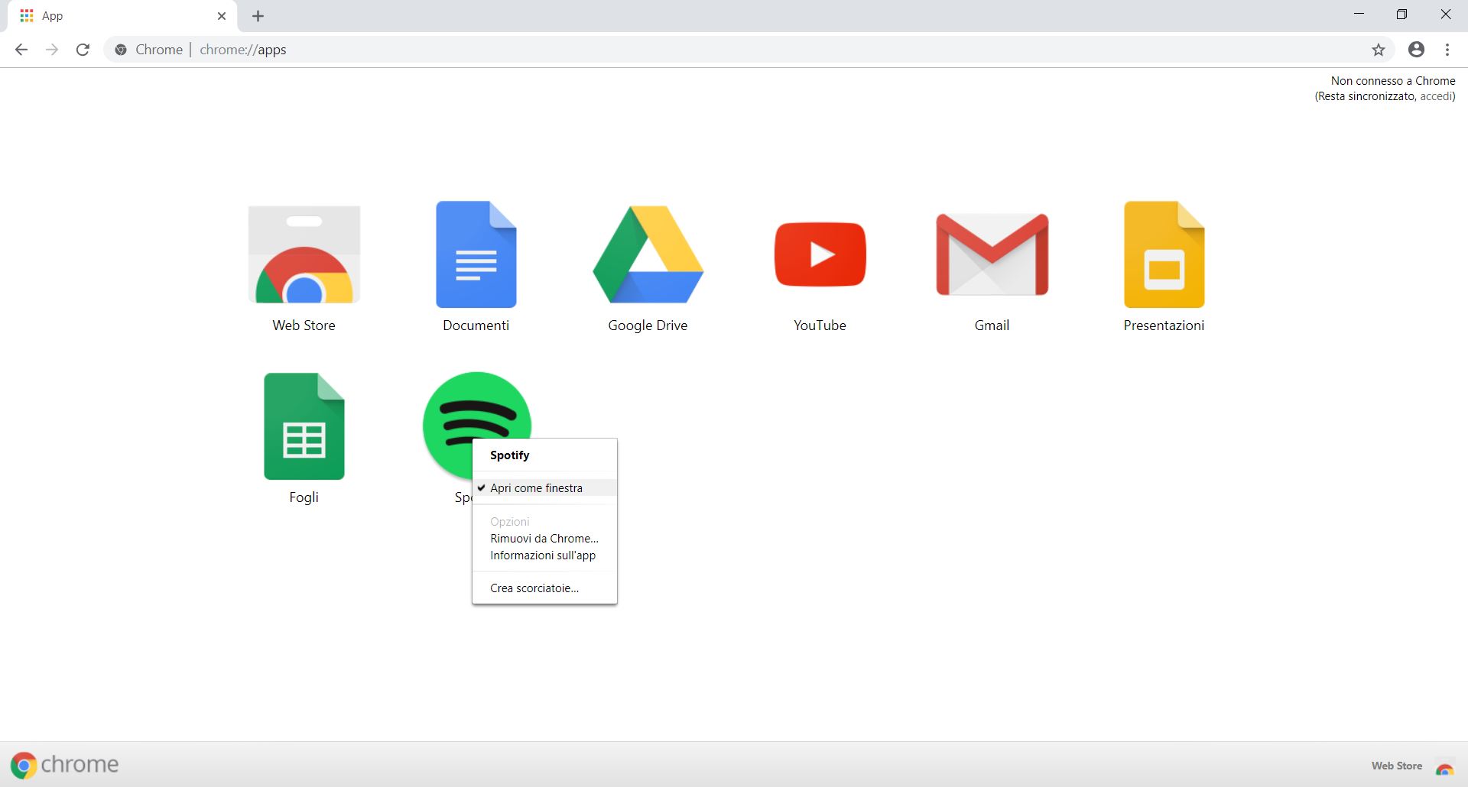Click the 'accedi' sign-in link

[x=1437, y=96]
